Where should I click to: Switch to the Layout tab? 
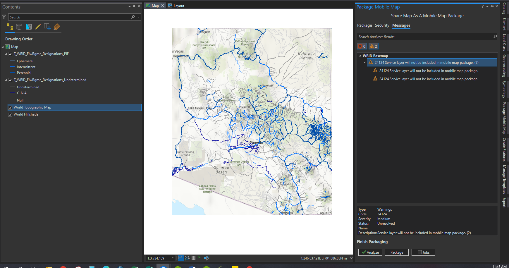(178, 5)
